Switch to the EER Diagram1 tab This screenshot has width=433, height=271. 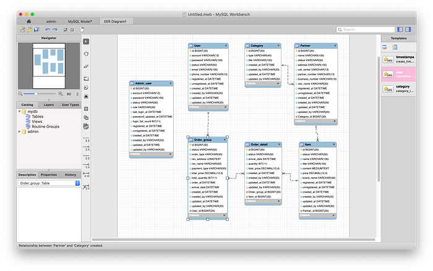click(x=115, y=21)
